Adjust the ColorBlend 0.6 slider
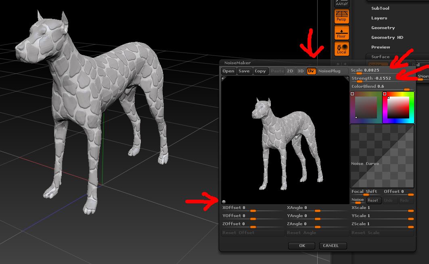This screenshot has height=264, width=429. (383, 87)
